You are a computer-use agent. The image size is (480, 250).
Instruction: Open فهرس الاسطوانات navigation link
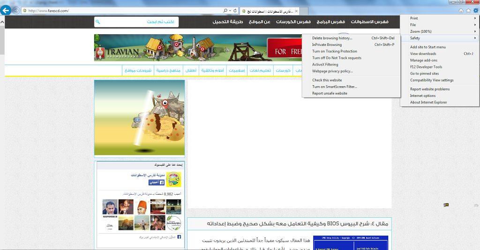point(369,22)
